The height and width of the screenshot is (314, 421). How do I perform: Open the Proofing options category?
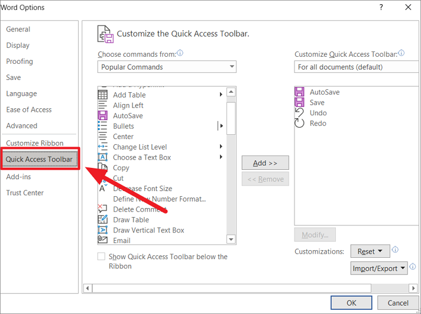pyautogui.click(x=20, y=61)
